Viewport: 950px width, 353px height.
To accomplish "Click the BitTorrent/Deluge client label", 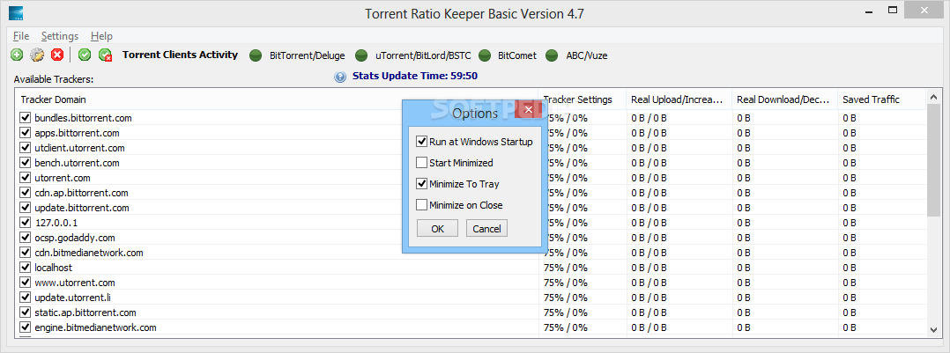I will [x=308, y=55].
